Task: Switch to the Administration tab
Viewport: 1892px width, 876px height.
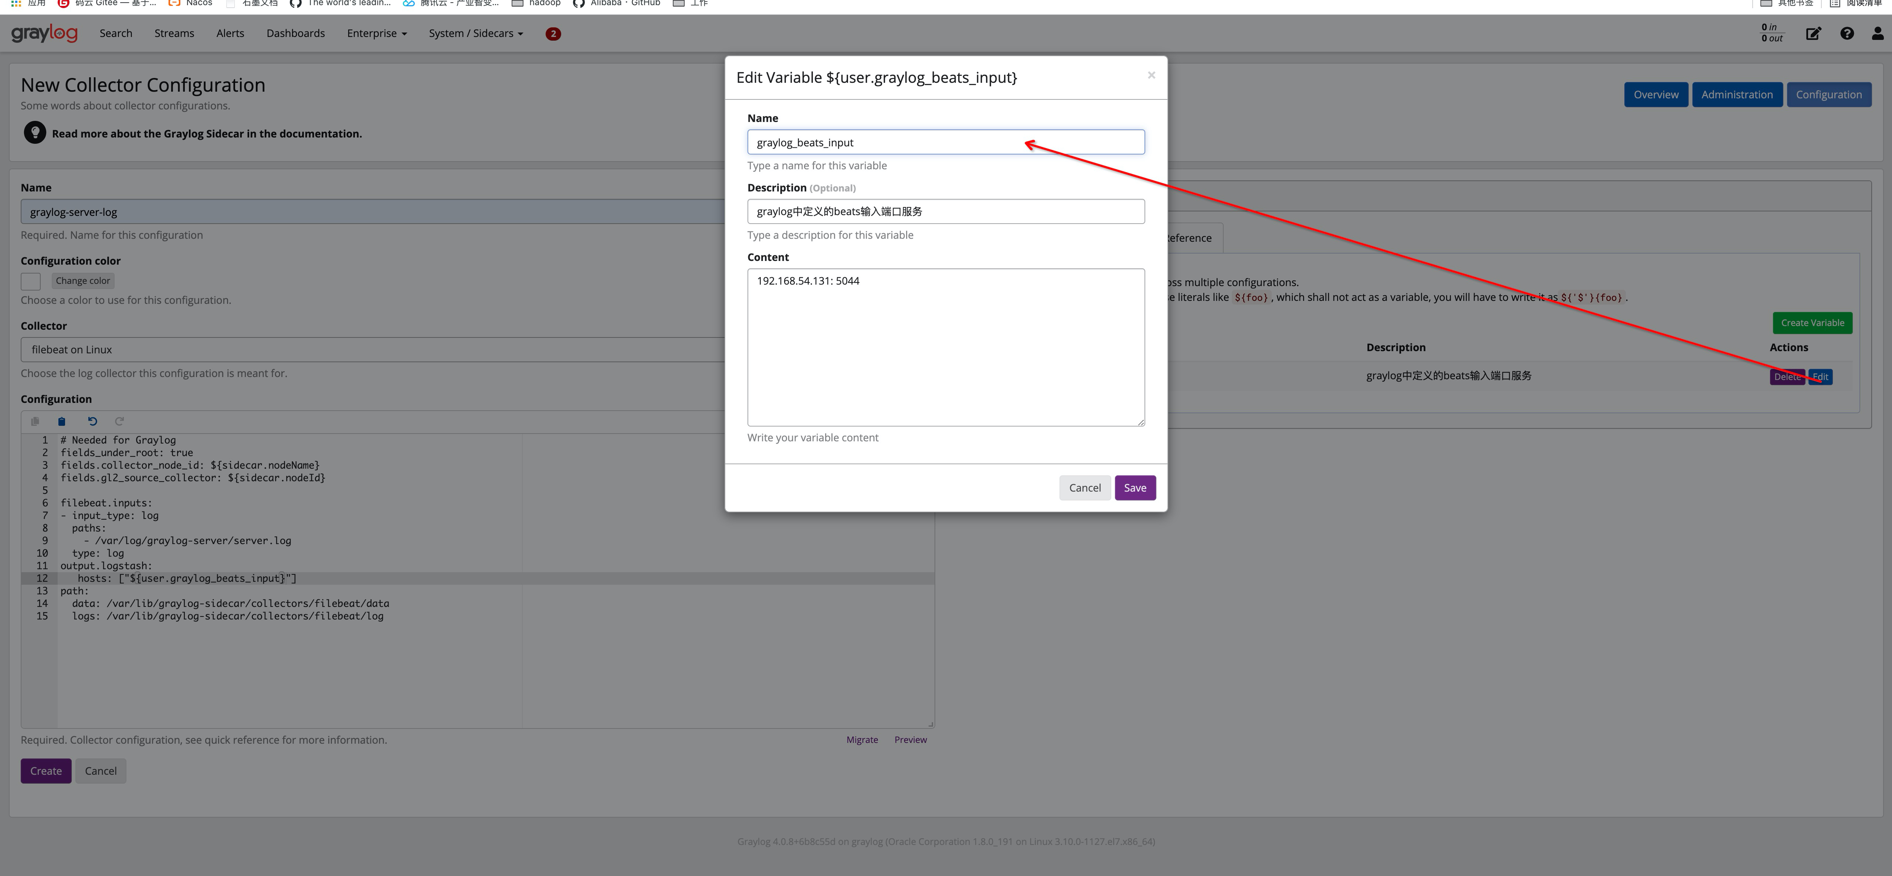Action: tap(1737, 94)
